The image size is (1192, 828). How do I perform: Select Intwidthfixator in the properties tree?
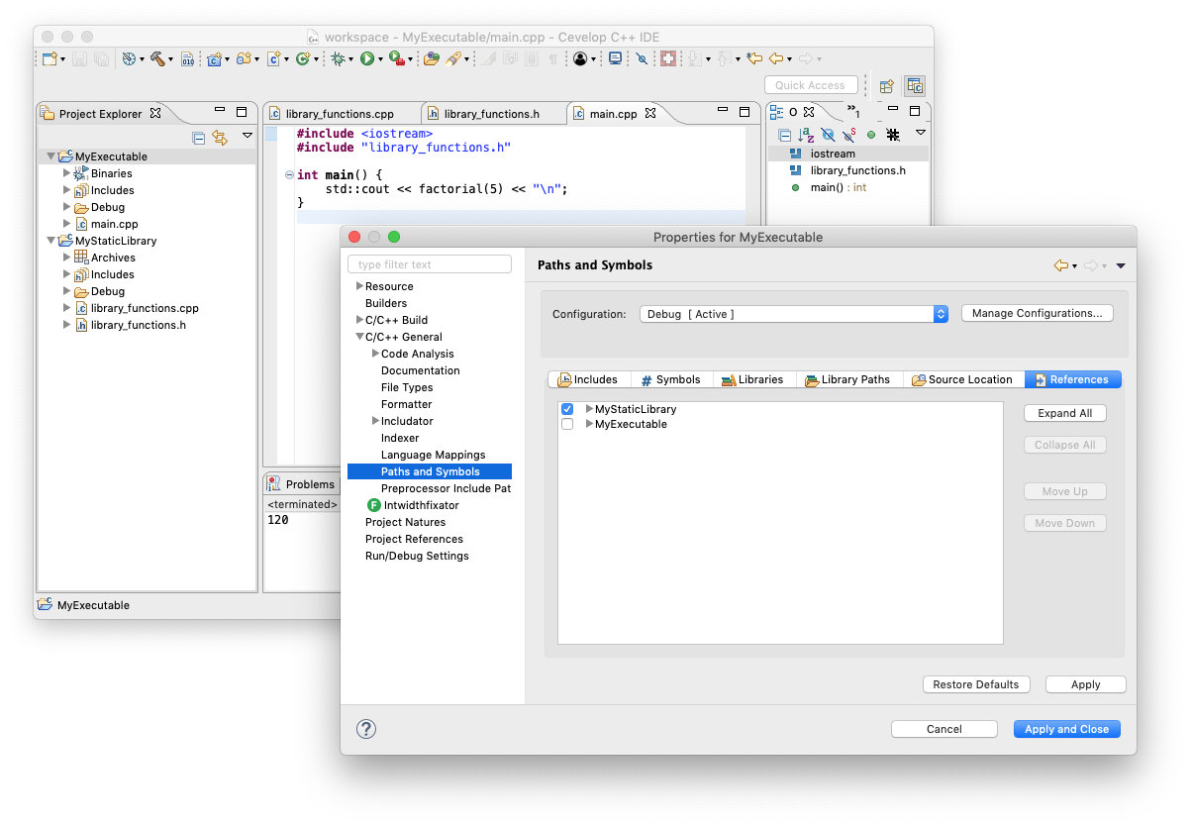(x=421, y=505)
